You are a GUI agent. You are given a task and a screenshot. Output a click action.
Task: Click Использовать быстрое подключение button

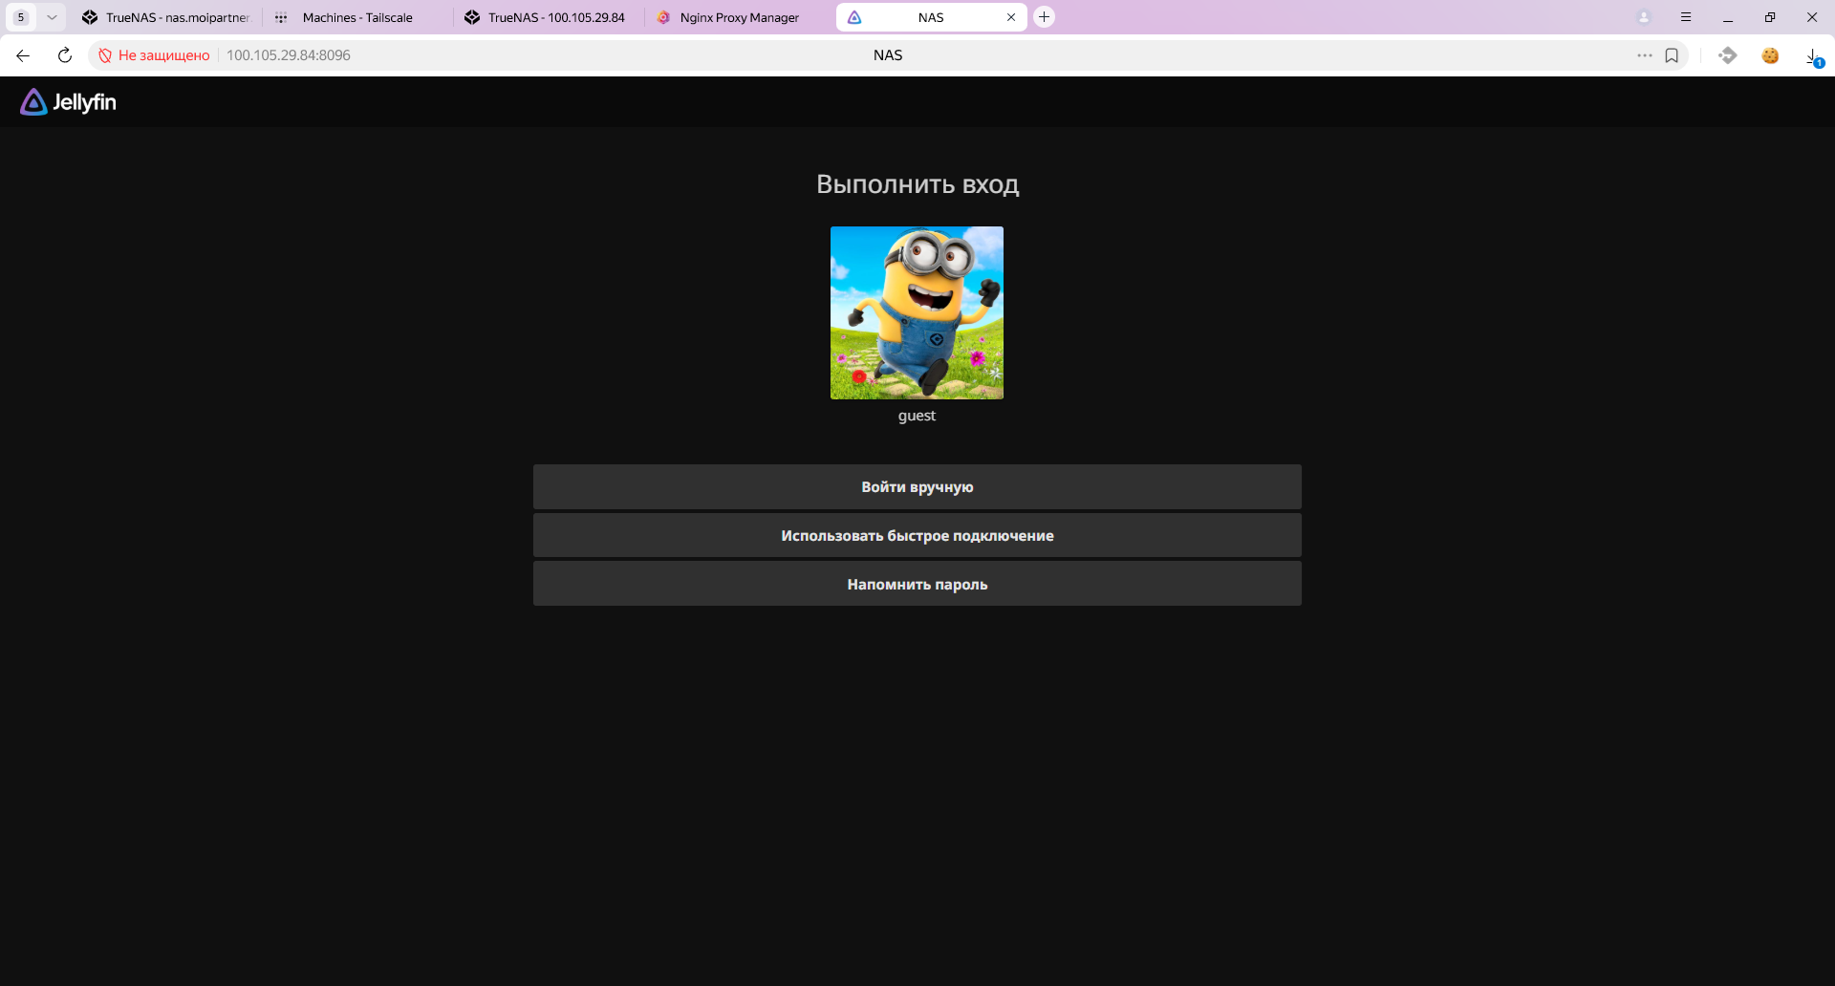(917, 536)
